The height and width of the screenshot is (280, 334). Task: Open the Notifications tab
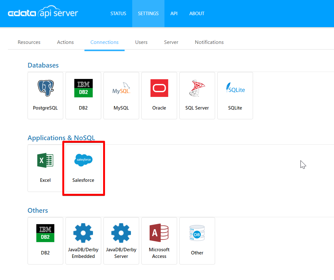[209, 42]
